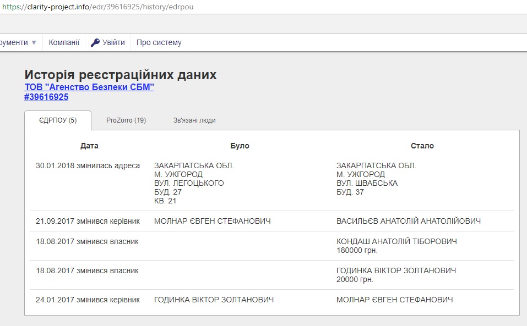Screen dimensions: 527x326
Task: Follow the #39616925 company code link
Action: (x=46, y=97)
